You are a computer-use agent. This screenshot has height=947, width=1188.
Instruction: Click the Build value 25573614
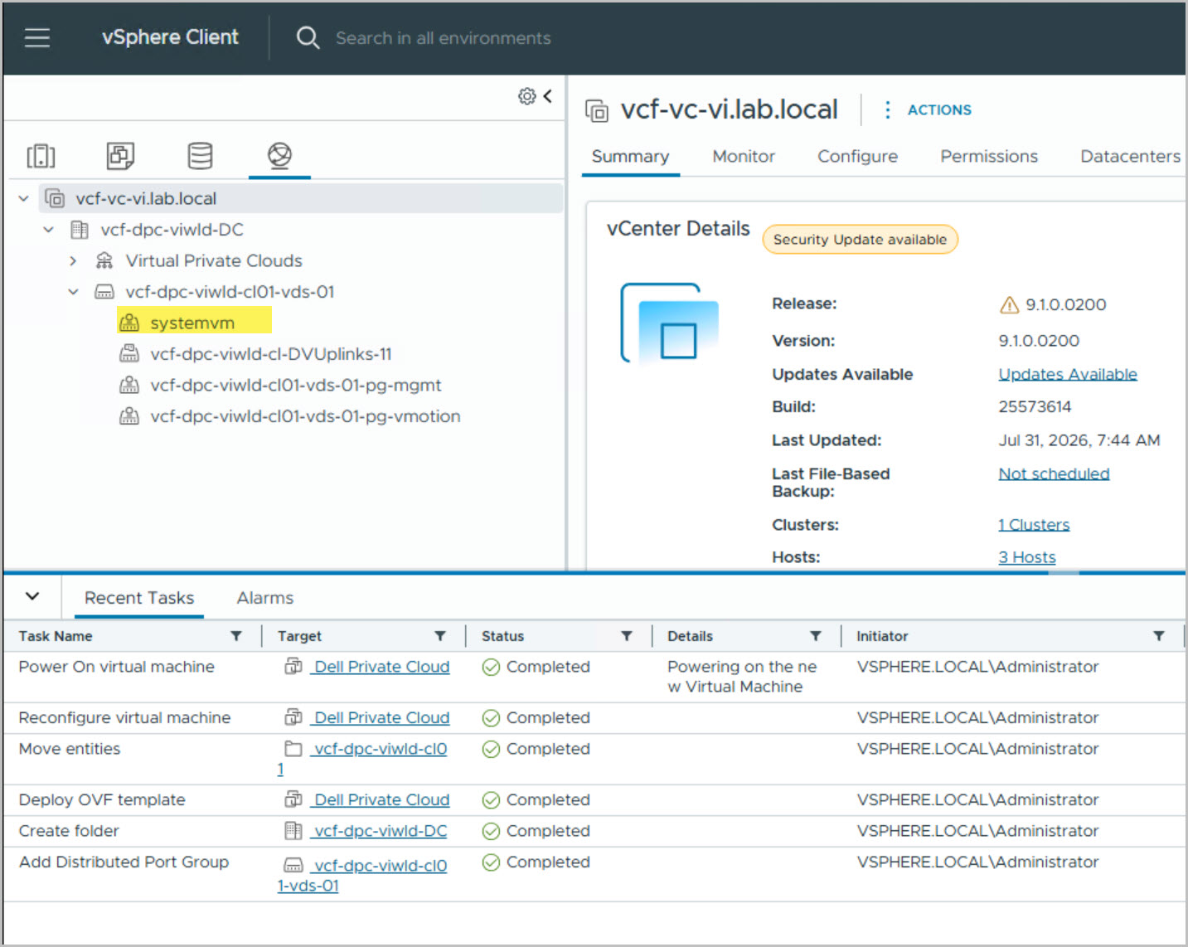click(x=1035, y=407)
